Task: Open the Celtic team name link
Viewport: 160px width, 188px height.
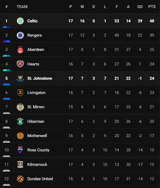Action: 32,21
